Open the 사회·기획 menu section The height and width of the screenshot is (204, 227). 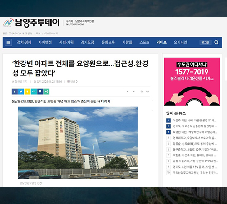(x=66, y=42)
